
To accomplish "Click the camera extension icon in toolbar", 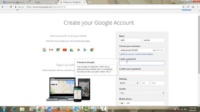I will (193, 7).
